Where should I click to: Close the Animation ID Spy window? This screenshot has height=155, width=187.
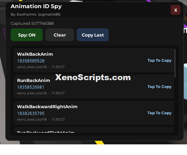point(176,10)
